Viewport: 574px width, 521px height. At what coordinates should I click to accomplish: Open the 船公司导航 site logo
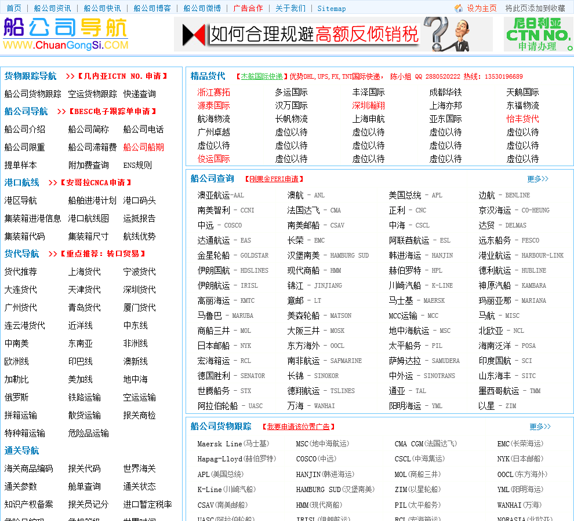(x=66, y=34)
